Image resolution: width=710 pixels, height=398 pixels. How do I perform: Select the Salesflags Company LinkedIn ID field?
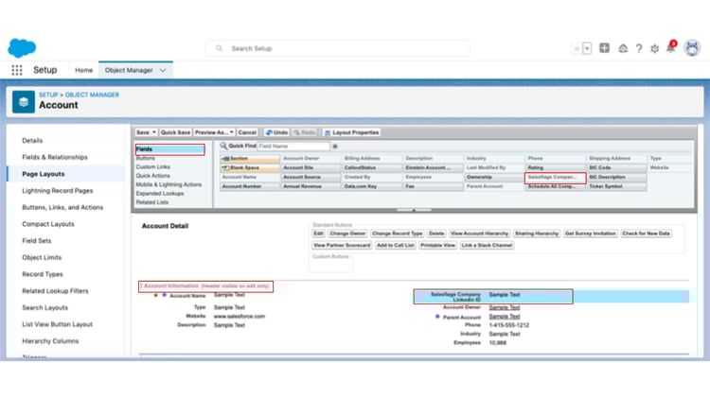(x=493, y=297)
